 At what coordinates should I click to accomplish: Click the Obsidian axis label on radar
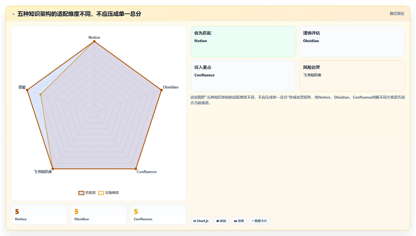pyautogui.click(x=171, y=87)
